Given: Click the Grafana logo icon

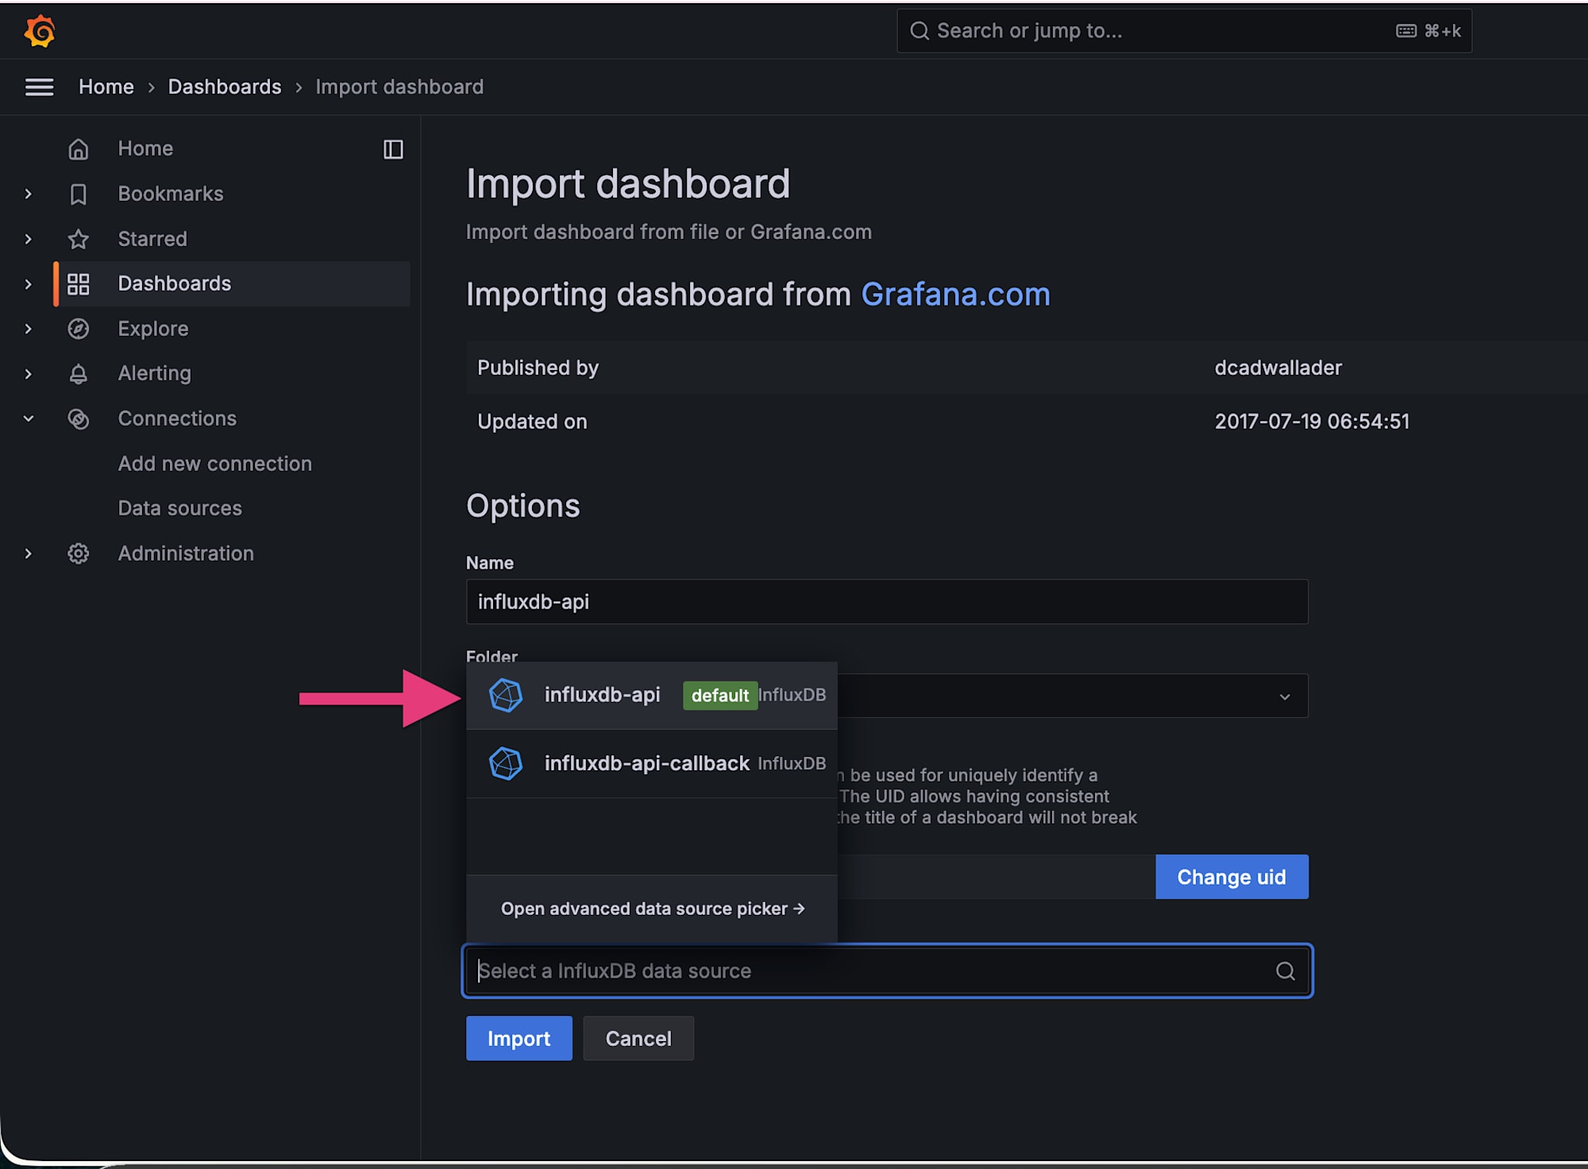Looking at the screenshot, I should tap(40, 32).
